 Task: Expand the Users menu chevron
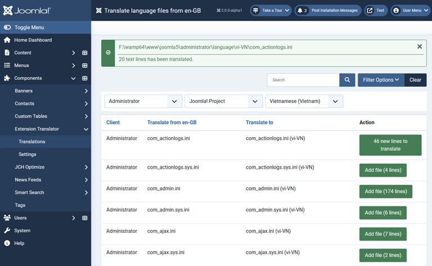73,218
